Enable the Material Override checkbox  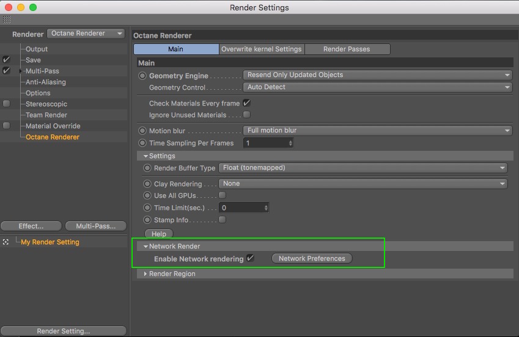pos(6,126)
